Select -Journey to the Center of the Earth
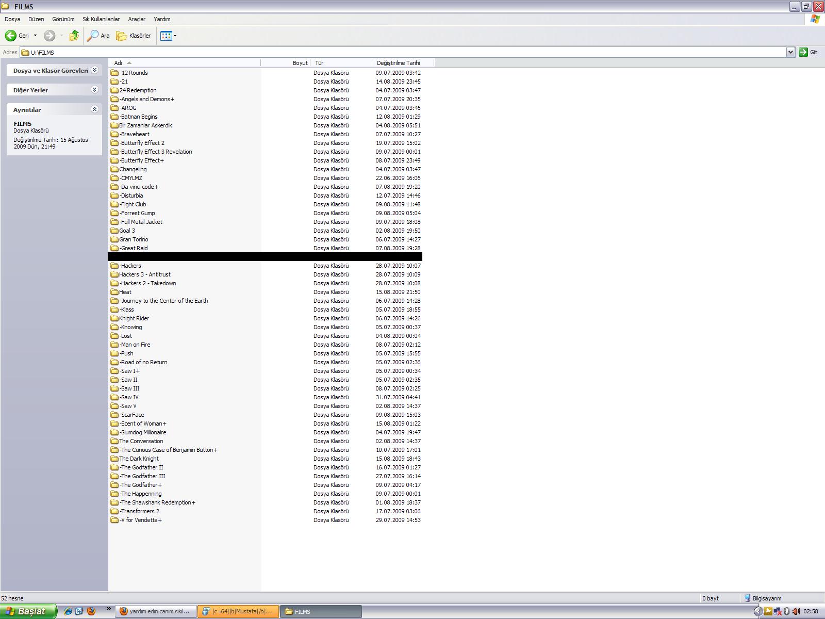825x619 pixels. [163, 301]
